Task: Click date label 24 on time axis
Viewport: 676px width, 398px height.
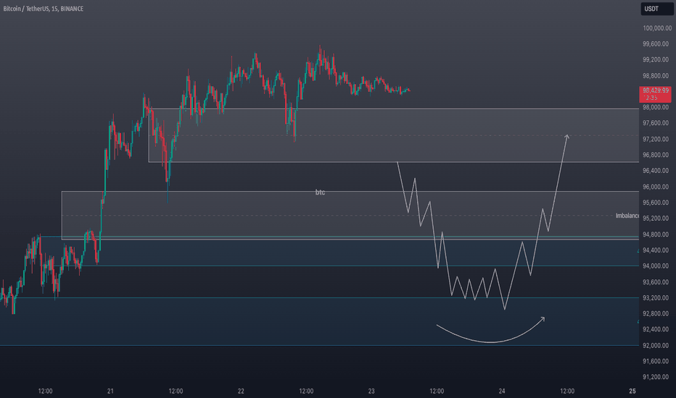Action: tap(502, 391)
